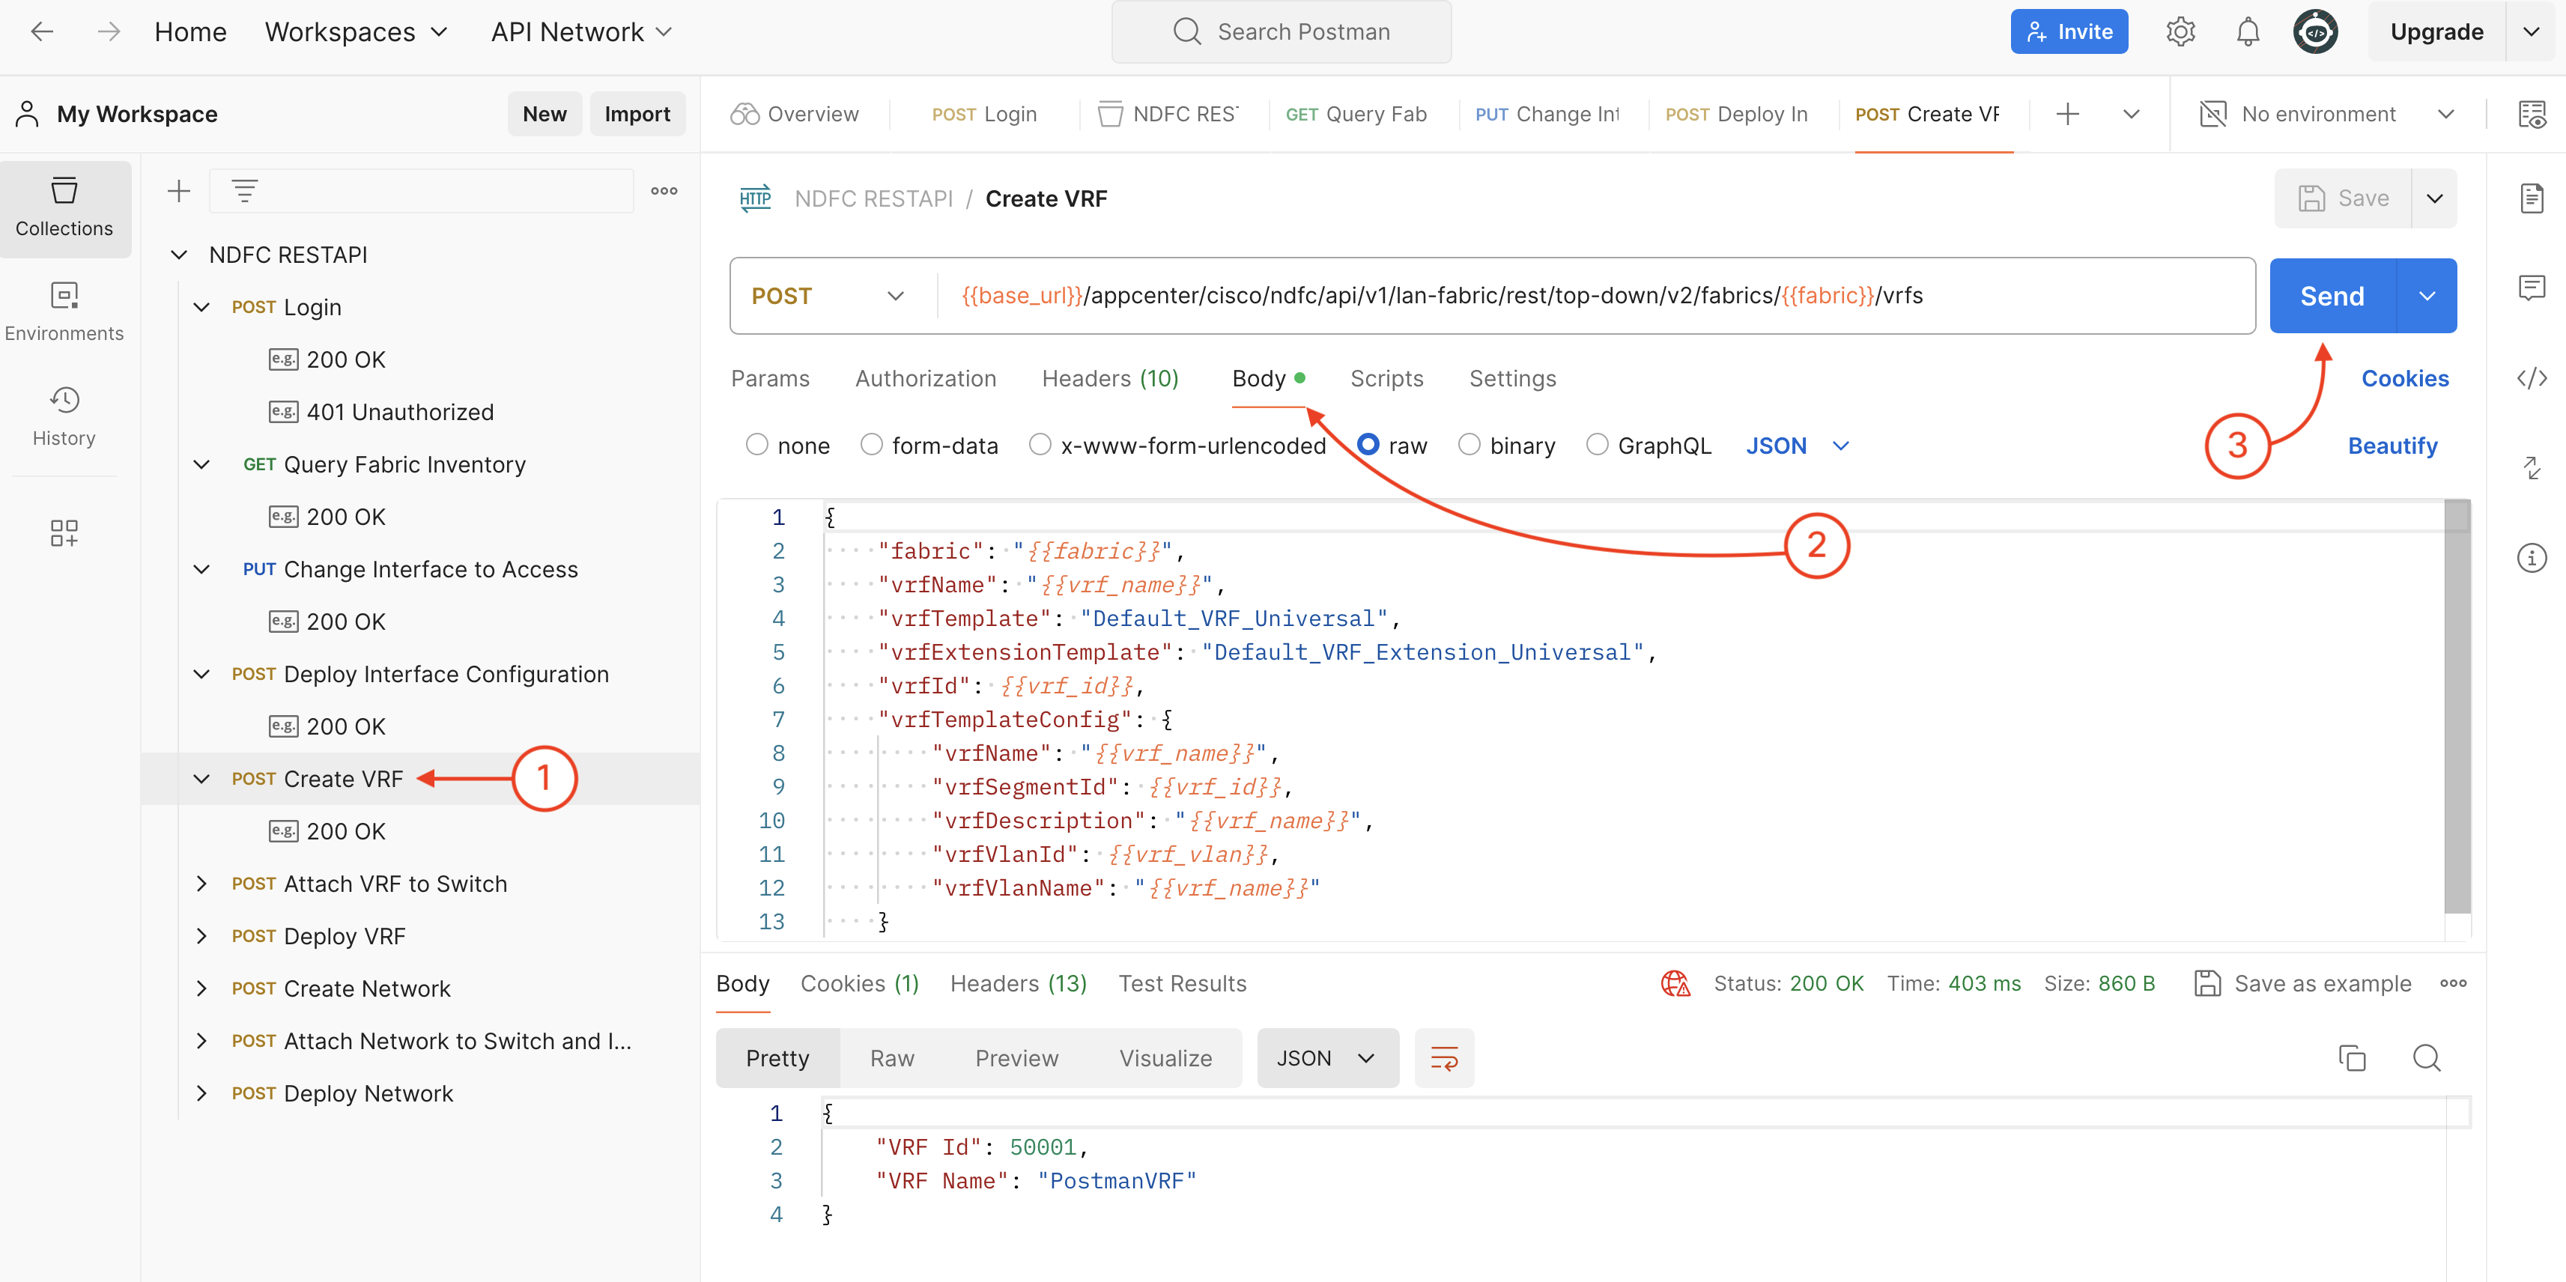Go back with the left arrow icon
The image size is (2566, 1282).
(x=42, y=32)
